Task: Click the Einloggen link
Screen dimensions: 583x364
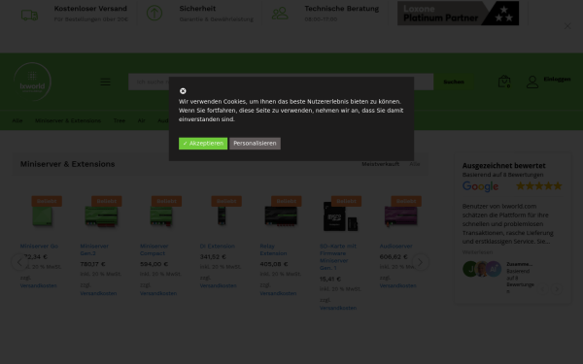Action: tap(557, 80)
